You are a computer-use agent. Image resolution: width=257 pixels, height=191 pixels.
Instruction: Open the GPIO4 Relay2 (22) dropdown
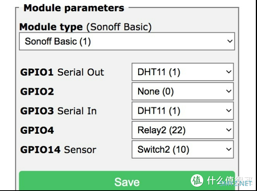coord(183,130)
